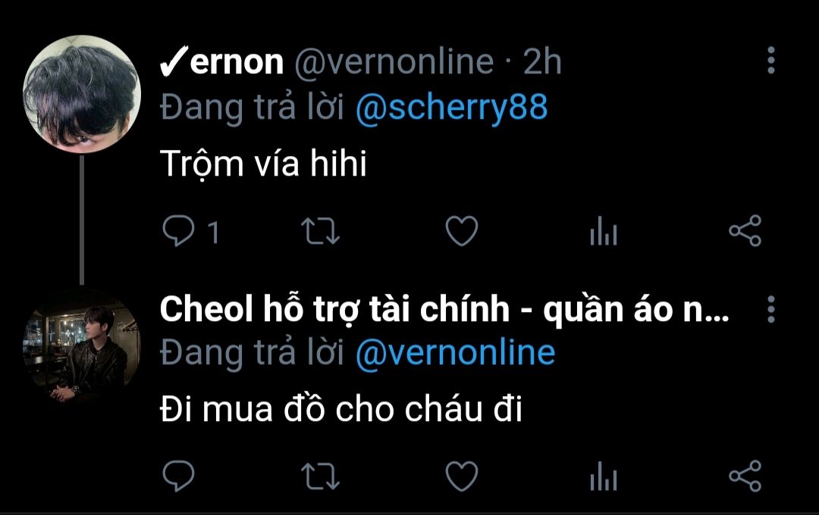Share the "Đi mua đồ cho cháu đi" tweet
819x515 pixels.
pos(745,476)
